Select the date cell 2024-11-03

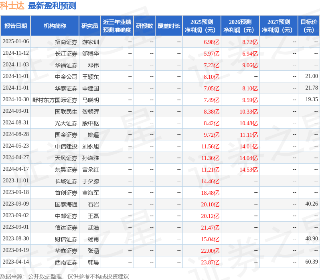(16, 65)
